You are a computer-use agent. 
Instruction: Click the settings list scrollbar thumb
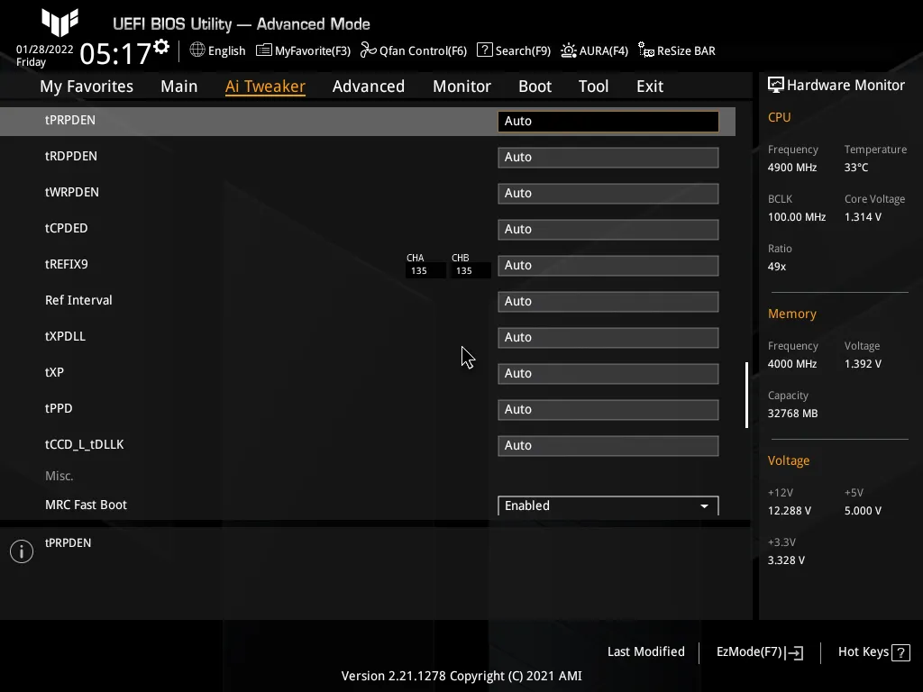click(x=746, y=395)
